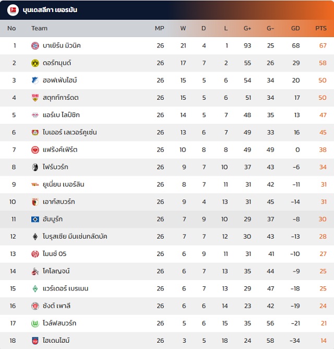Open team link โบรุสเซีย มึนเช่นกลัดบัค
The width and height of the screenshot is (334, 349).
click(x=75, y=237)
